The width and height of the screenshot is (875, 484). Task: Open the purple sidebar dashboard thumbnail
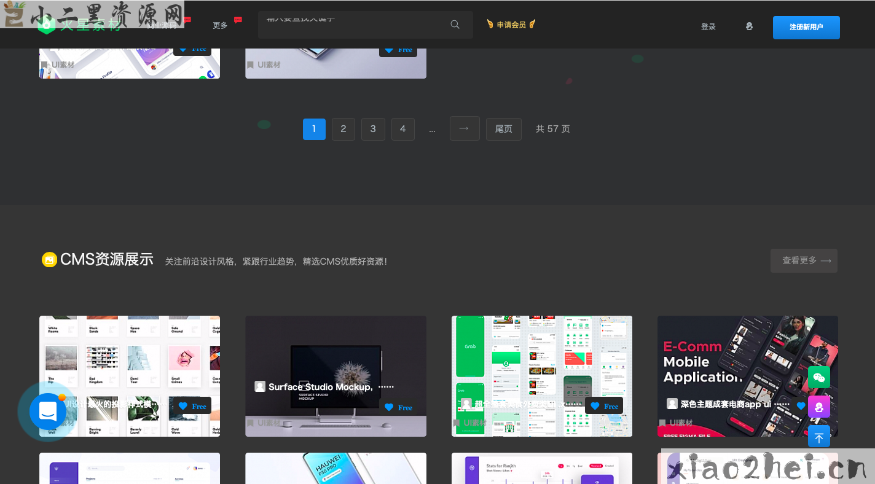pyautogui.click(x=130, y=468)
